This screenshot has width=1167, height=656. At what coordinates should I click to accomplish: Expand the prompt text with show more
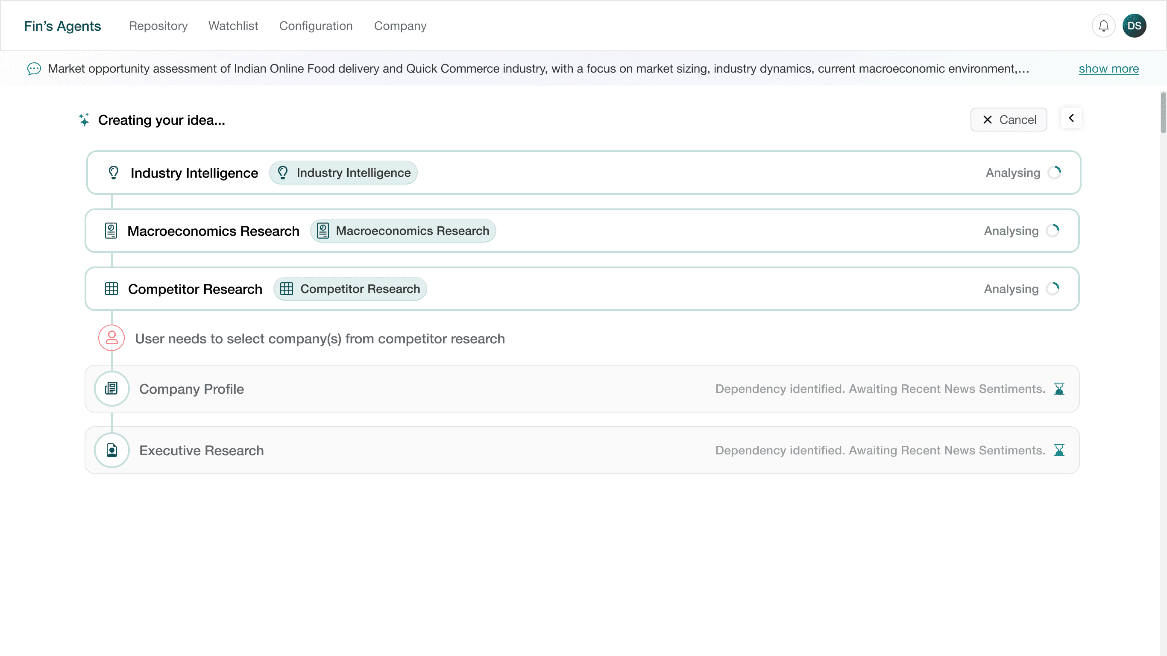click(x=1108, y=69)
